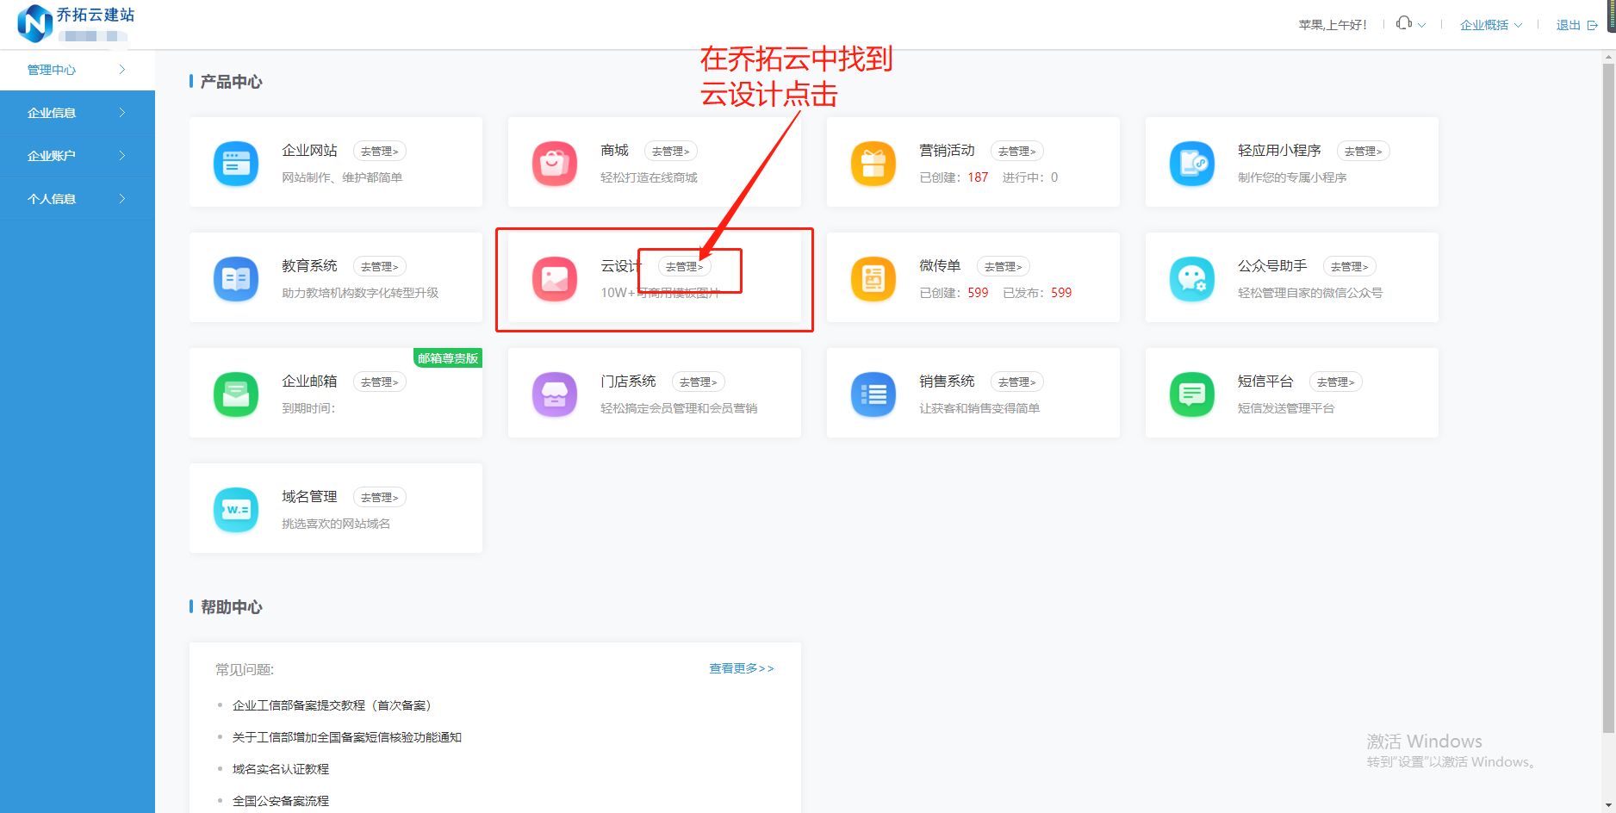This screenshot has height=813, width=1616.
Task: Select the 短信平台 message icon
Action: pos(1191,394)
